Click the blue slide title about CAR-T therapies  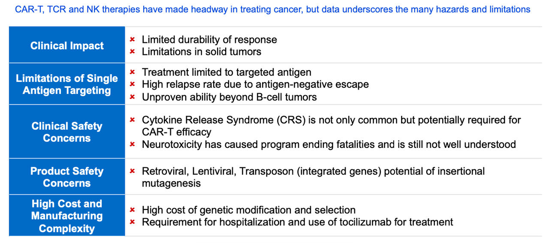coord(272,9)
